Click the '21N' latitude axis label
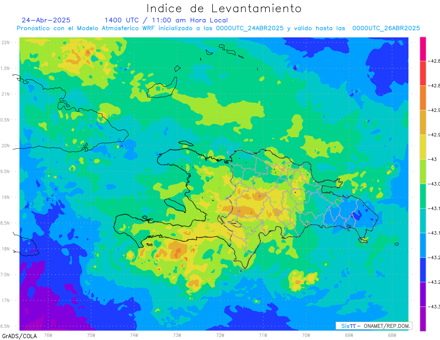 6,94
